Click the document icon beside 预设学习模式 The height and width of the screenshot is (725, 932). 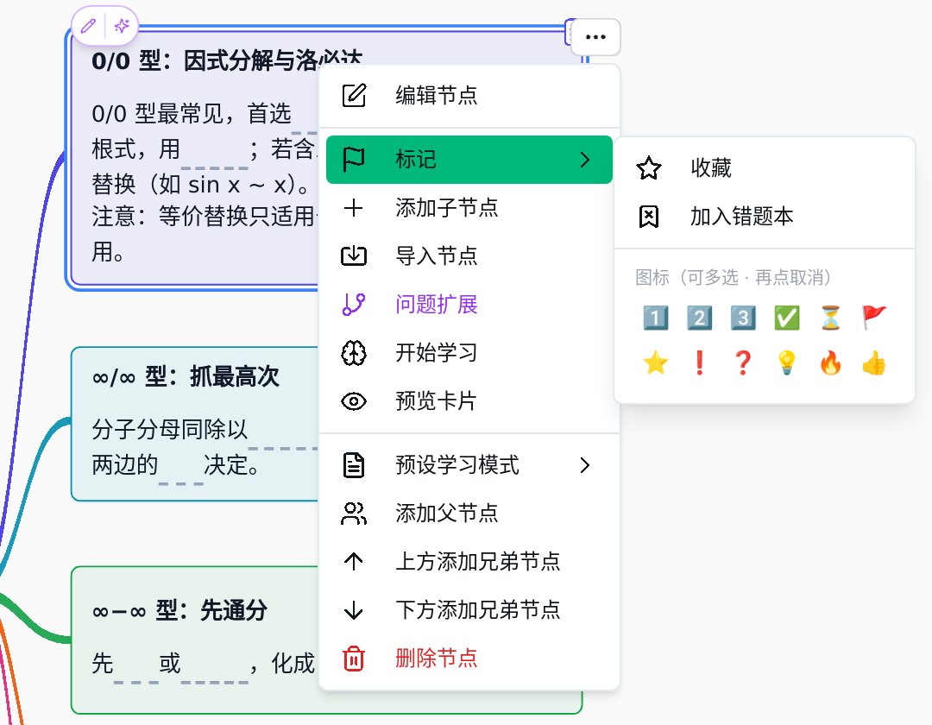pos(354,464)
